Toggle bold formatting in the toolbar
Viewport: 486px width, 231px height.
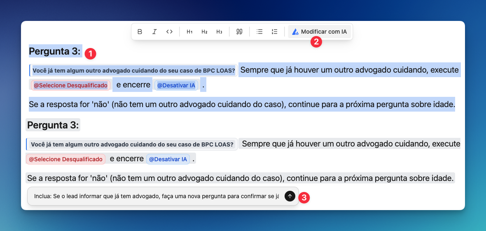[x=140, y=32]
